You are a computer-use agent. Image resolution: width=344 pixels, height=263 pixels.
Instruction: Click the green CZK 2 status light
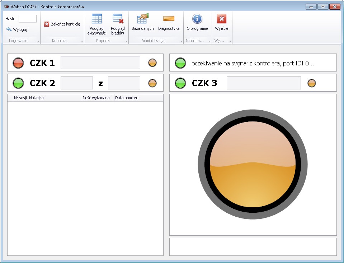click(x=18, y=83)
